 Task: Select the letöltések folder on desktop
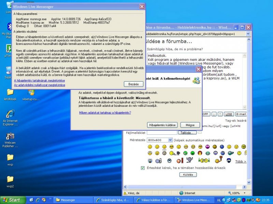pyautogui.click(x=10, y=95)
